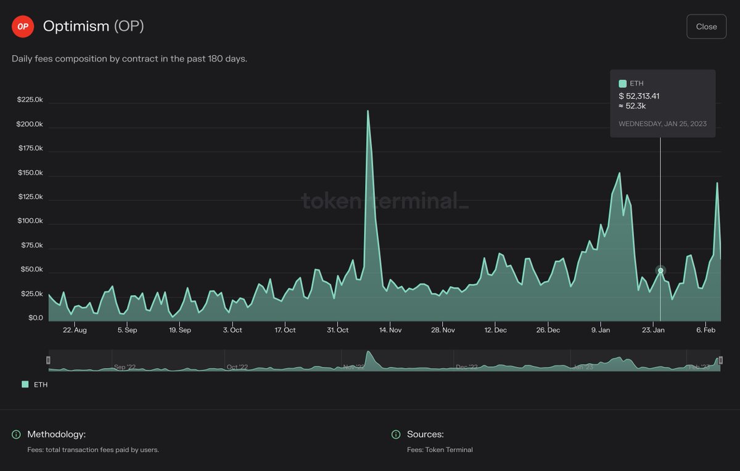Click the '12. Dec' x-axis label
The height and width of the screenshot is (471, 740).
click(x=495, y=330)
